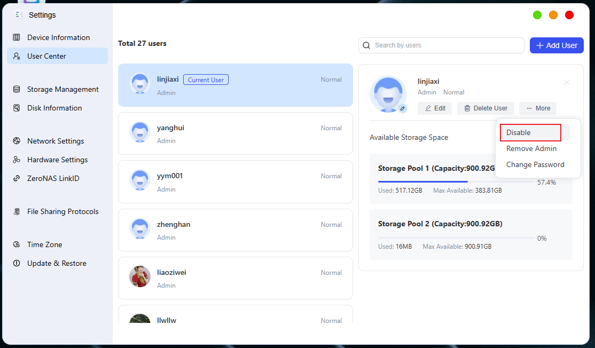
Task: Click the User Center sidebar icon
Action: coord(17,56)
